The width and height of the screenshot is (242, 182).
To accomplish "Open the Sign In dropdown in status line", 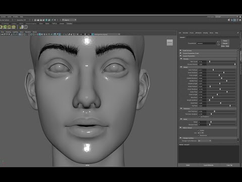I will click(69, 20).
